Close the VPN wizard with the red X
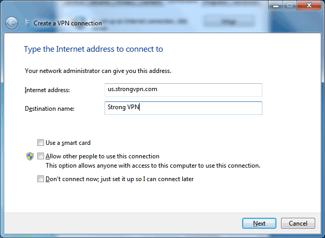Image resolution: width=325 pixels, height=238 pixels. click(x=309, y=6)
